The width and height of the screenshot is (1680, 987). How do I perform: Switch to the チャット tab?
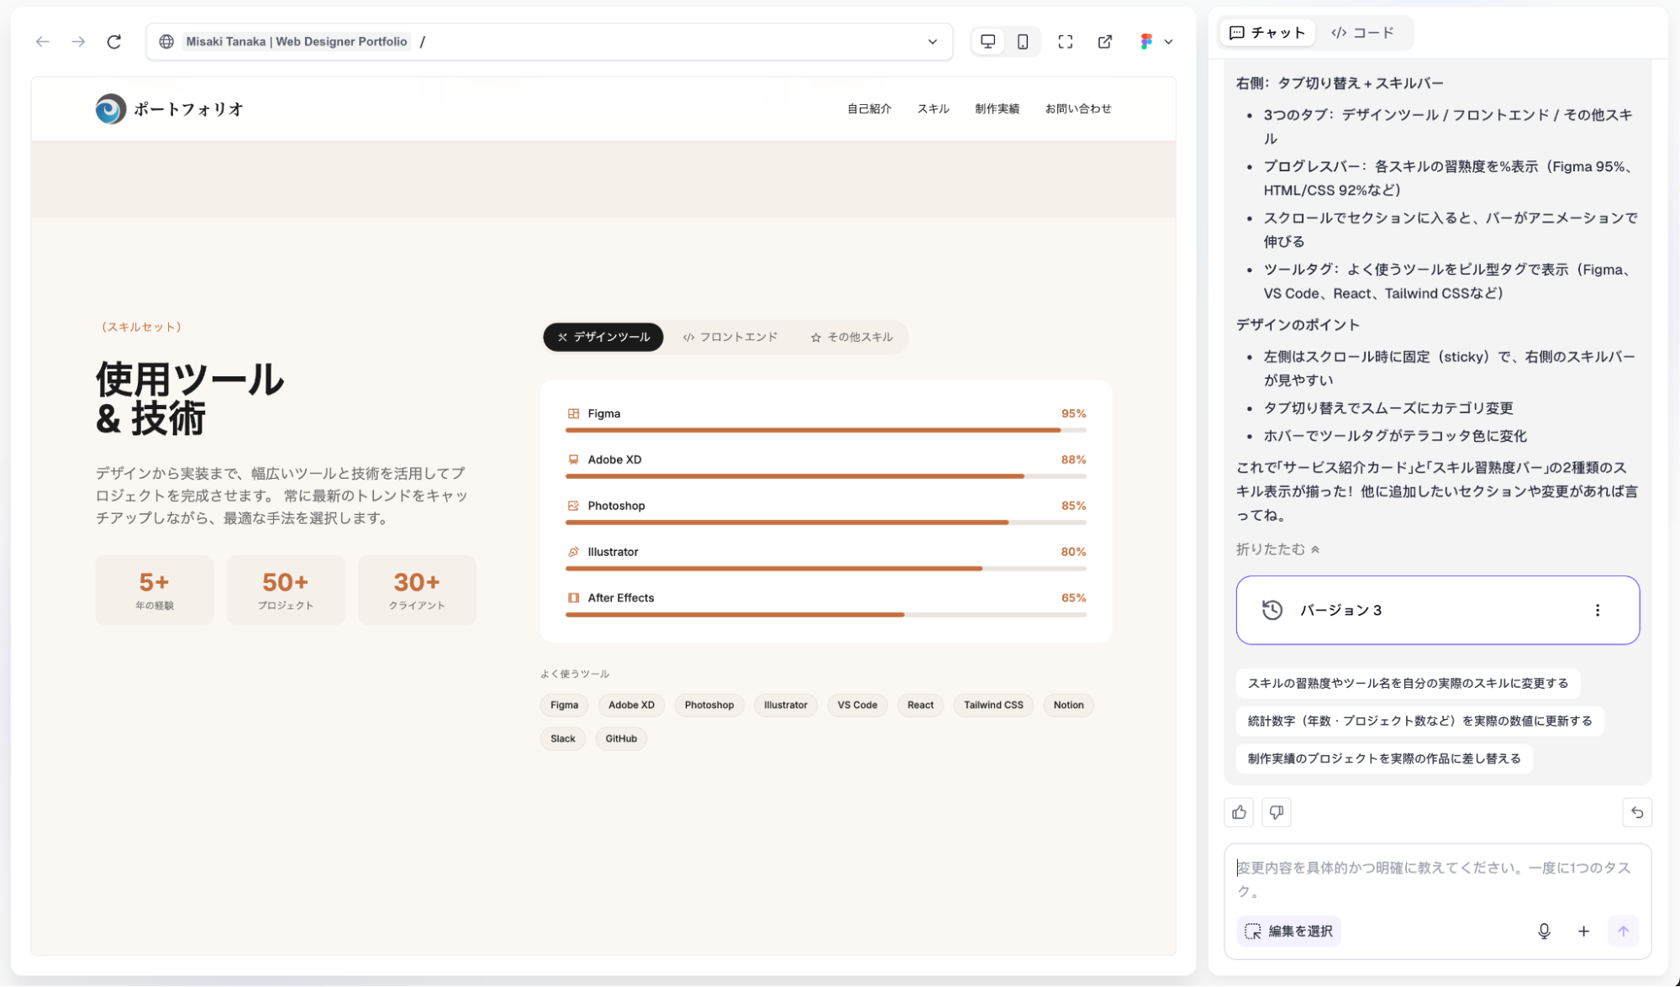(1267, 32)
